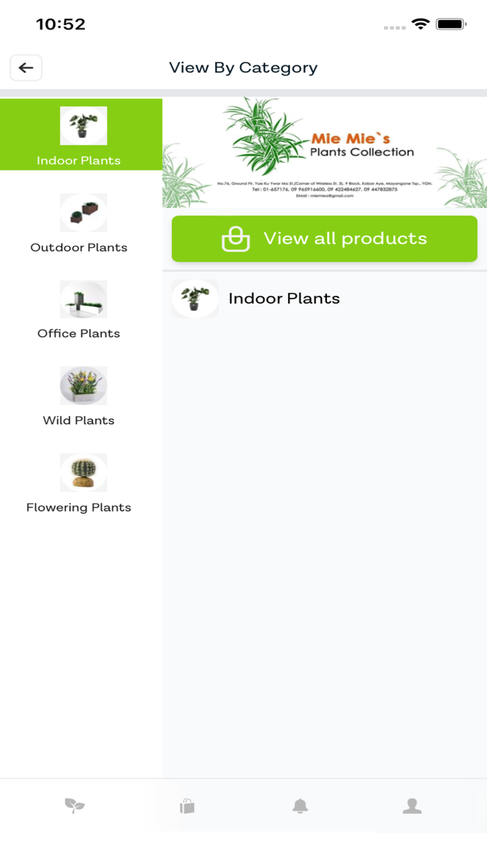The height and width of the screenshot is (866, 487).
Task: Tap the Wild Plants category thumbnail
Action: pyautogui.click(x=83, y=385)
